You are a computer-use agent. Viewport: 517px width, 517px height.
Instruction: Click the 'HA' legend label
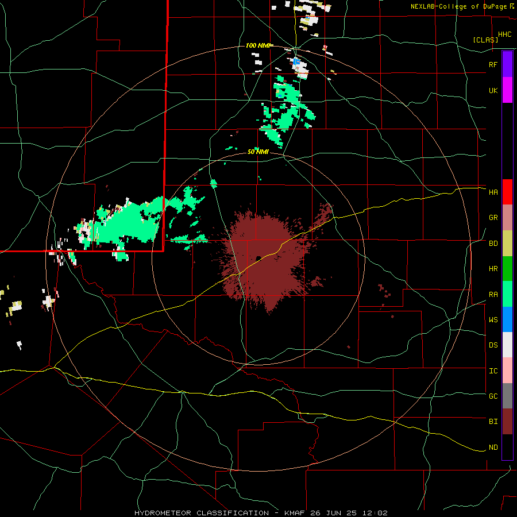pos(493,192)
